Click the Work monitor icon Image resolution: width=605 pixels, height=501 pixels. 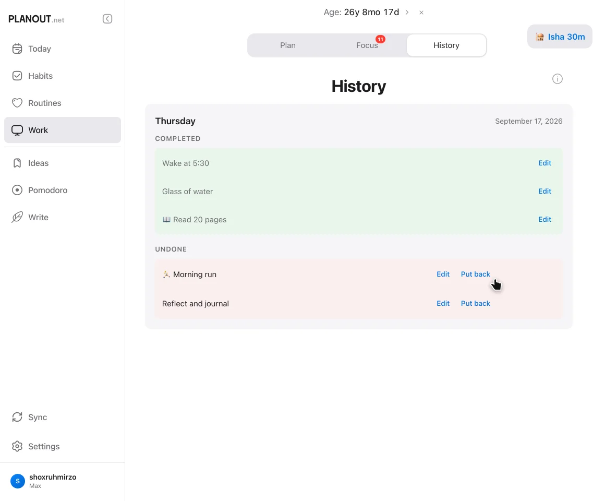(17, 130)
